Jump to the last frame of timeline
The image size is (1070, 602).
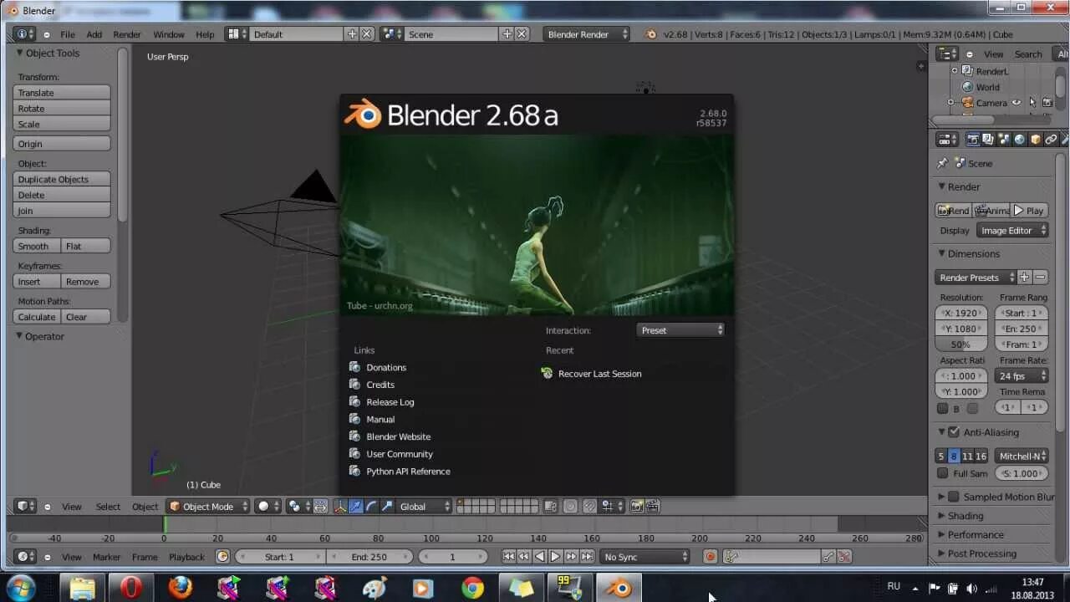587,557
